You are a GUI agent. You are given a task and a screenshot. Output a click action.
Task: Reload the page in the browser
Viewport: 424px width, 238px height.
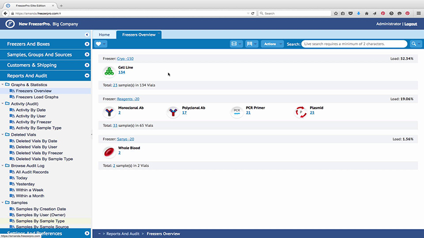[x=253, y=13]
